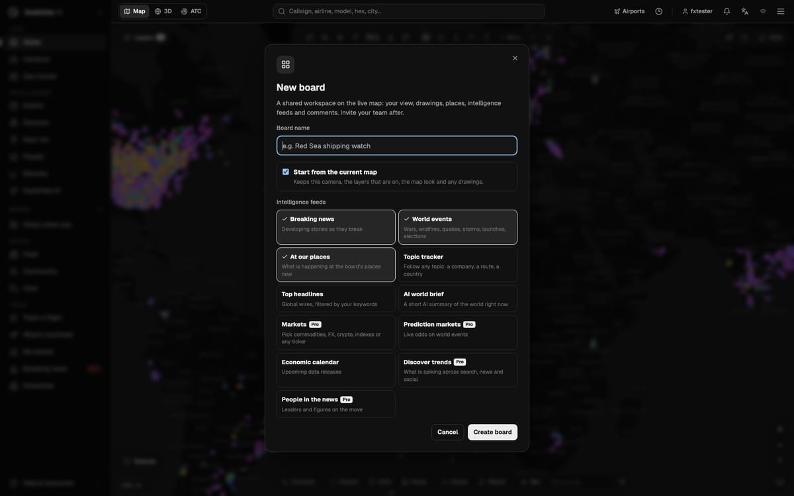Uncheck Start from the current map
The image size is (794, 496).
tap(286, 172)
